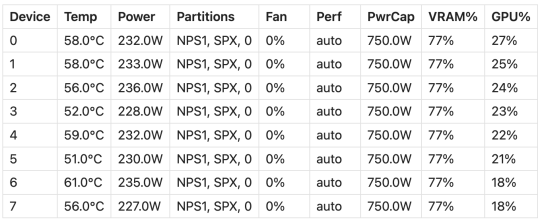Image resolution: width=540 pixels, height=221 pixels.
Task: Select the 61.0°C temperature cell
Action: pos(84,182)
